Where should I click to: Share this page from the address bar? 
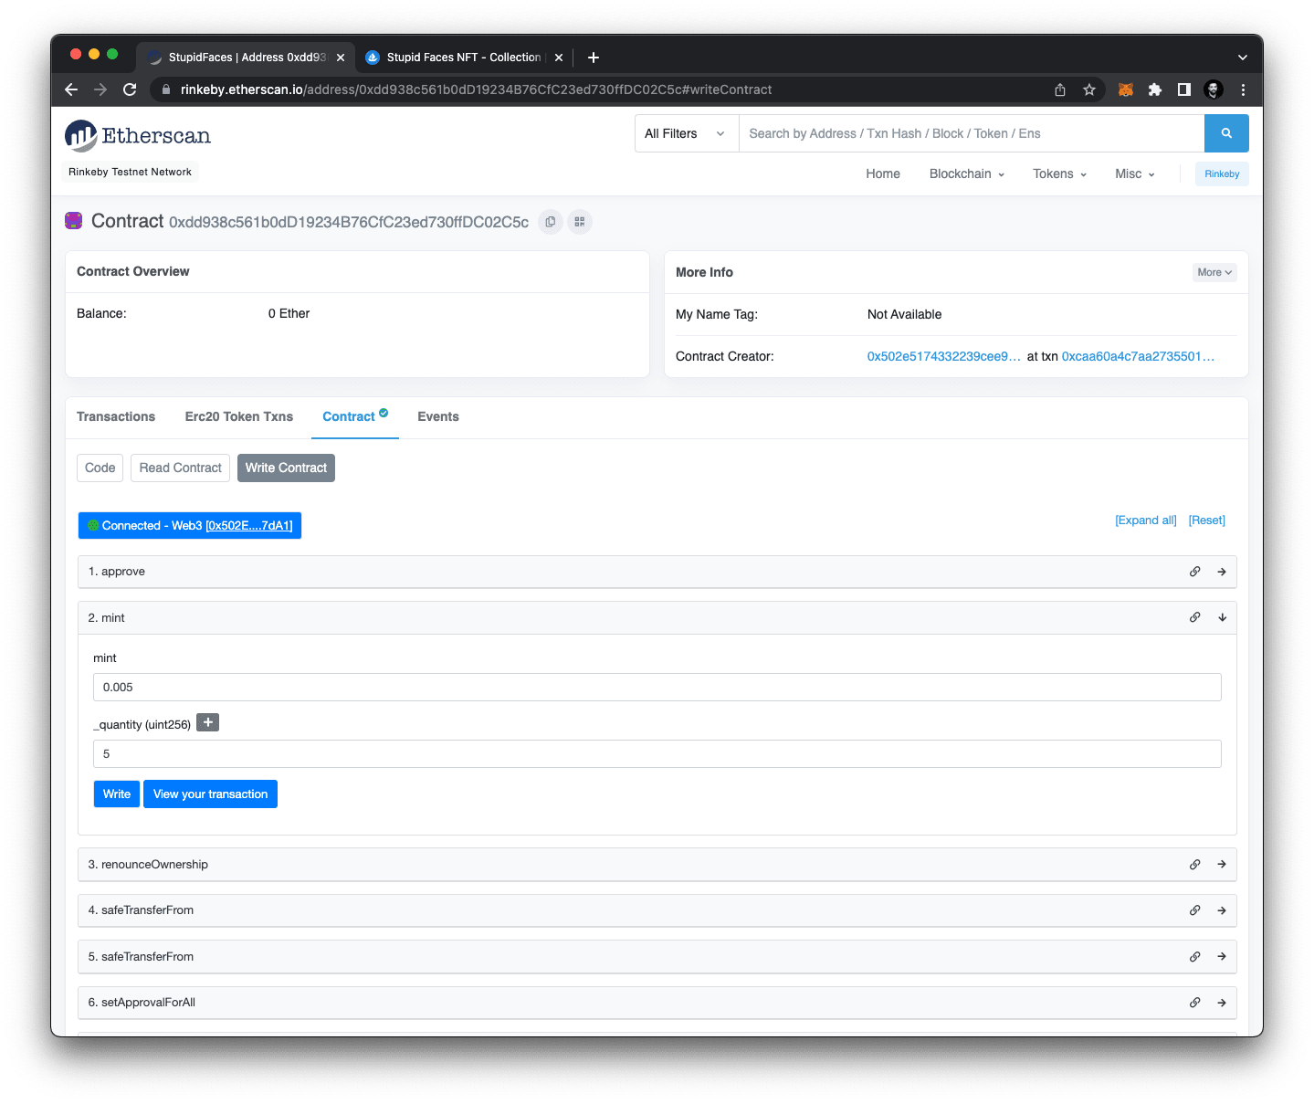tap(1060, 89)
